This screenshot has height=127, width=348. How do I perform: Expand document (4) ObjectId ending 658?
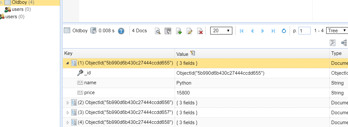68,122
